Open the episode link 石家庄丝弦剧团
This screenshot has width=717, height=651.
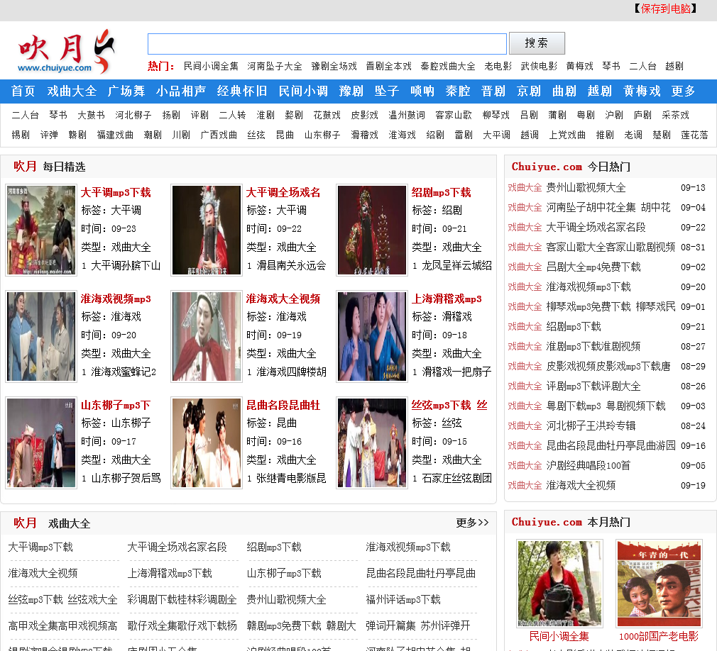point(456,478)
